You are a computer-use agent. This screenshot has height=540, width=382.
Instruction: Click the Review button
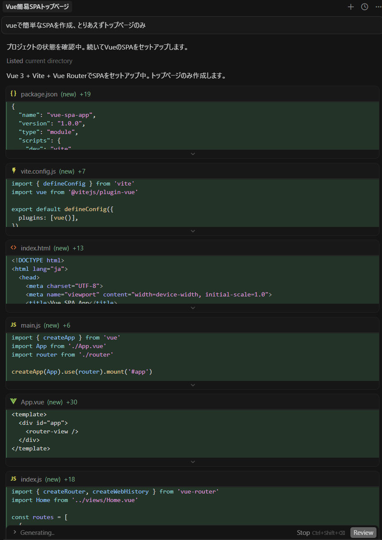coord(363,532)
